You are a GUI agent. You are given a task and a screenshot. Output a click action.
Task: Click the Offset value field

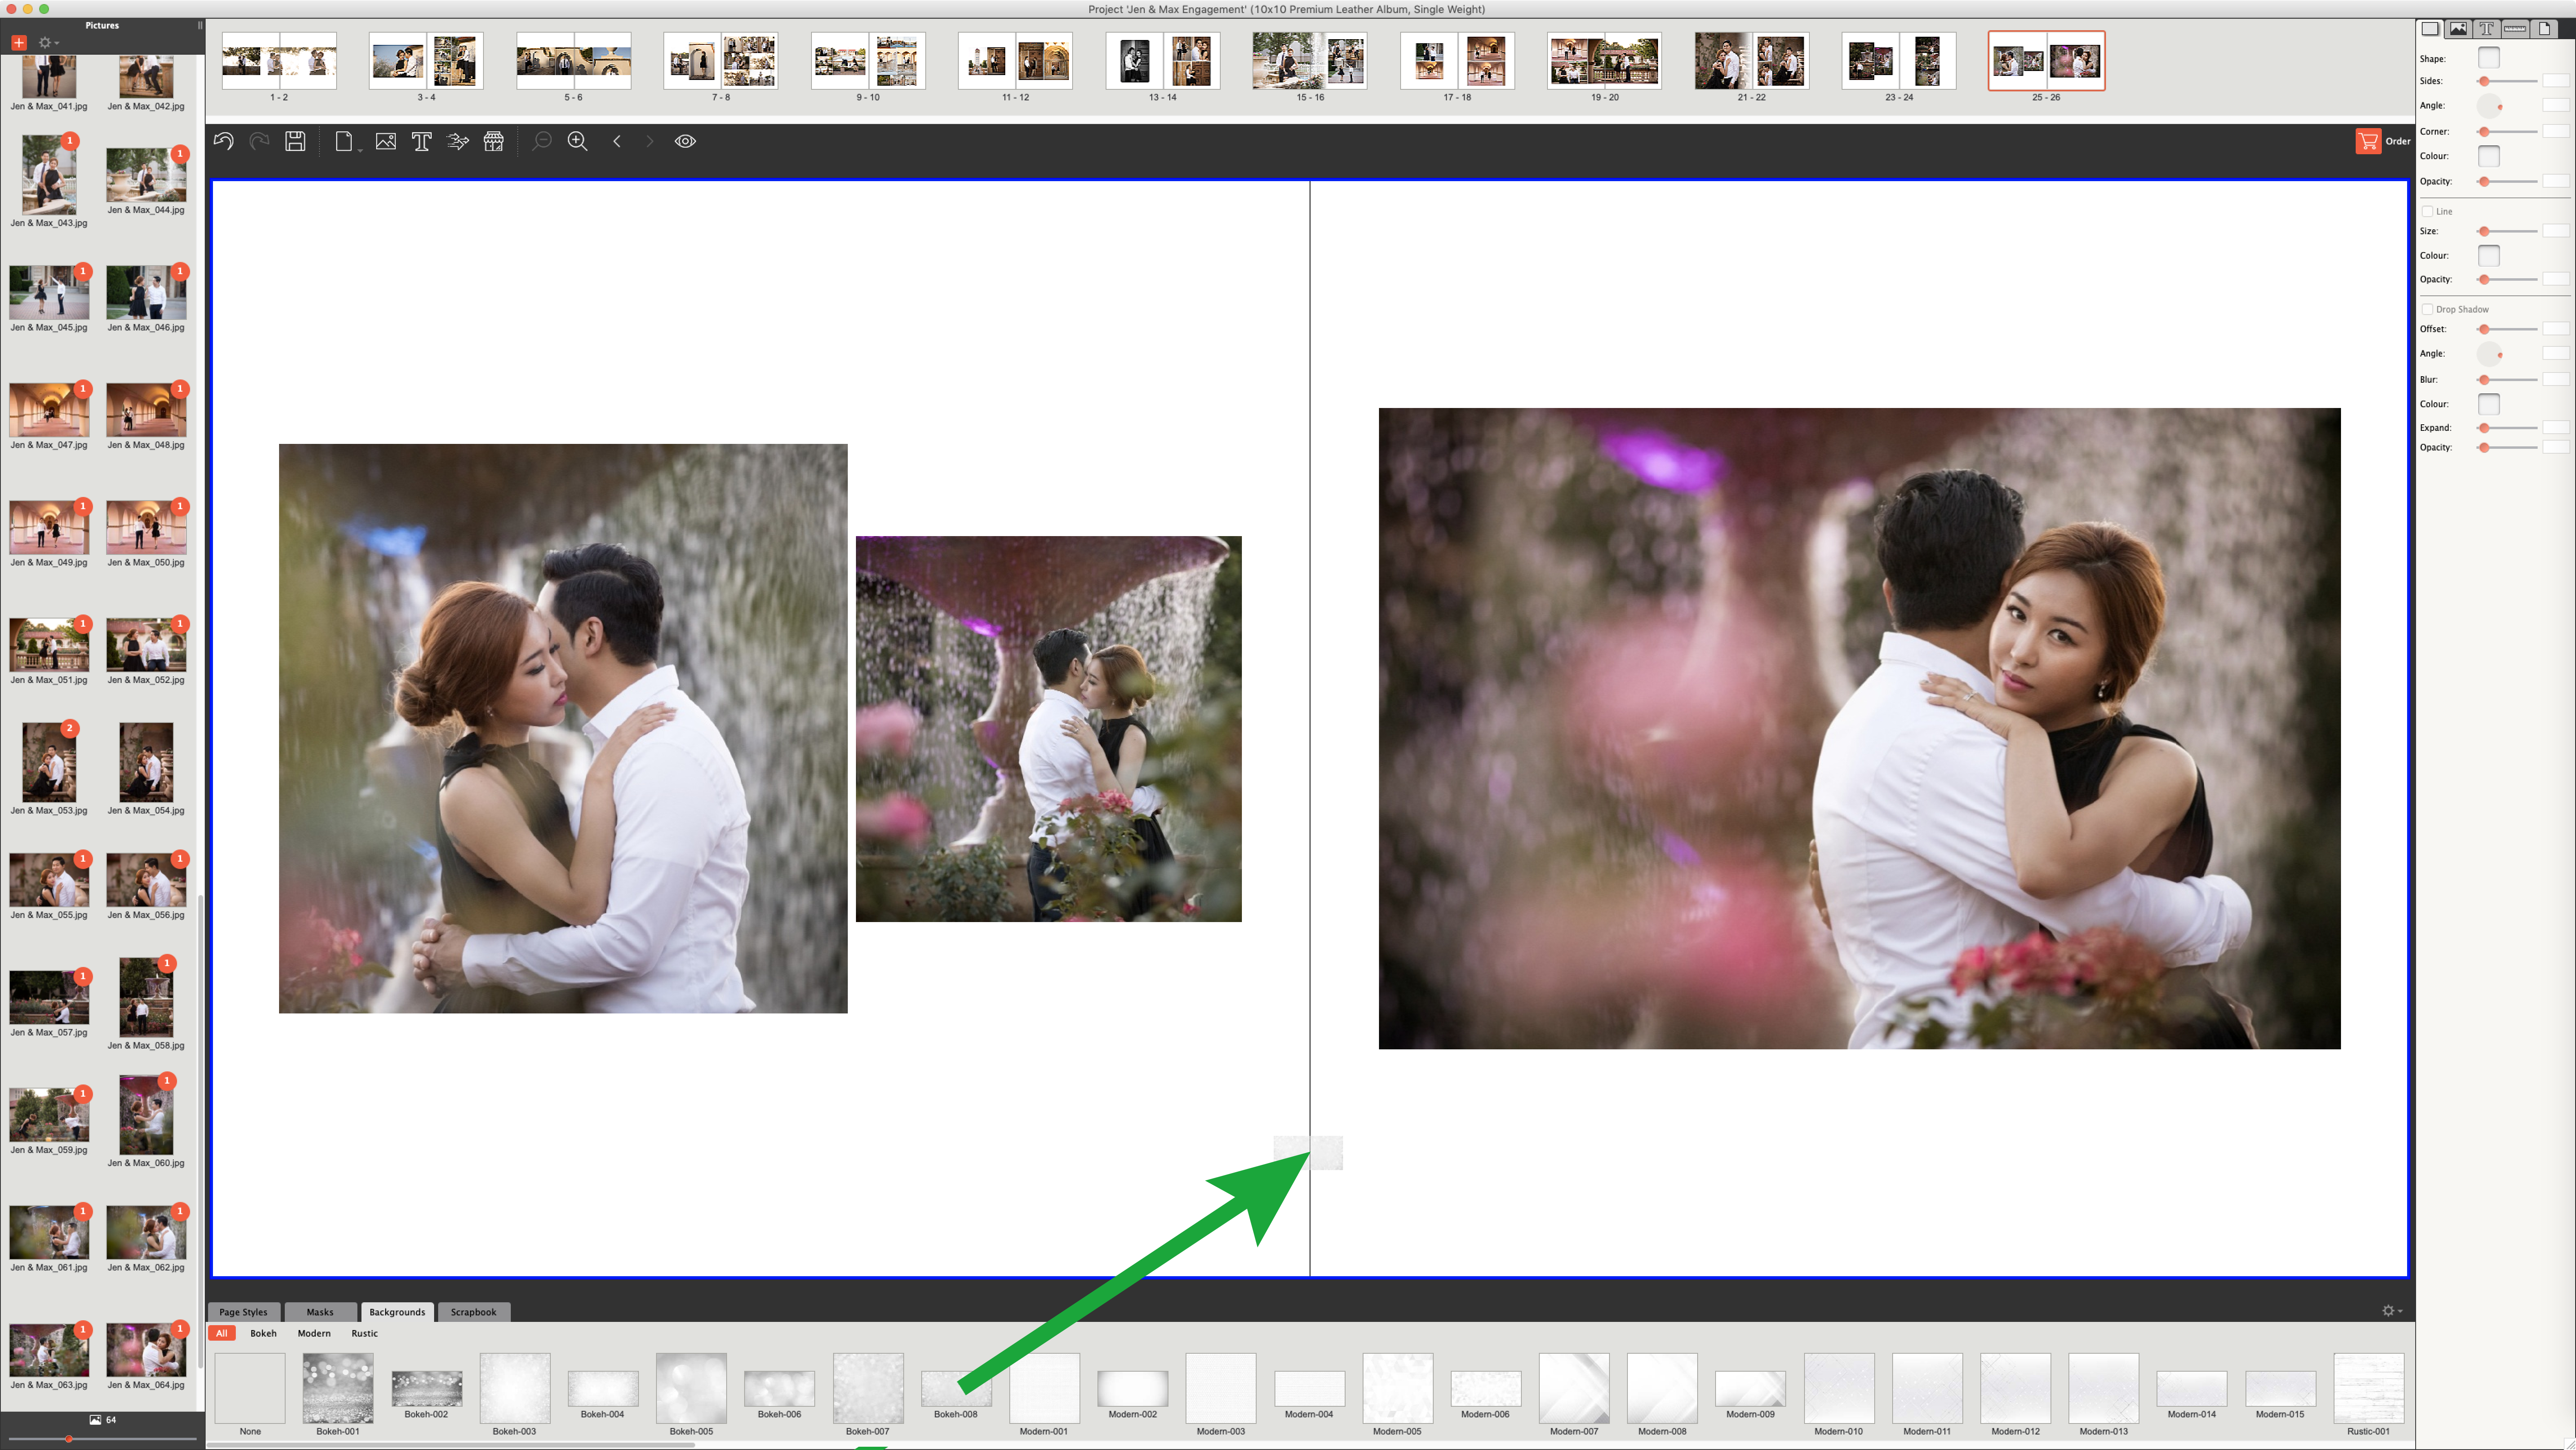[x=2556, y=329]
